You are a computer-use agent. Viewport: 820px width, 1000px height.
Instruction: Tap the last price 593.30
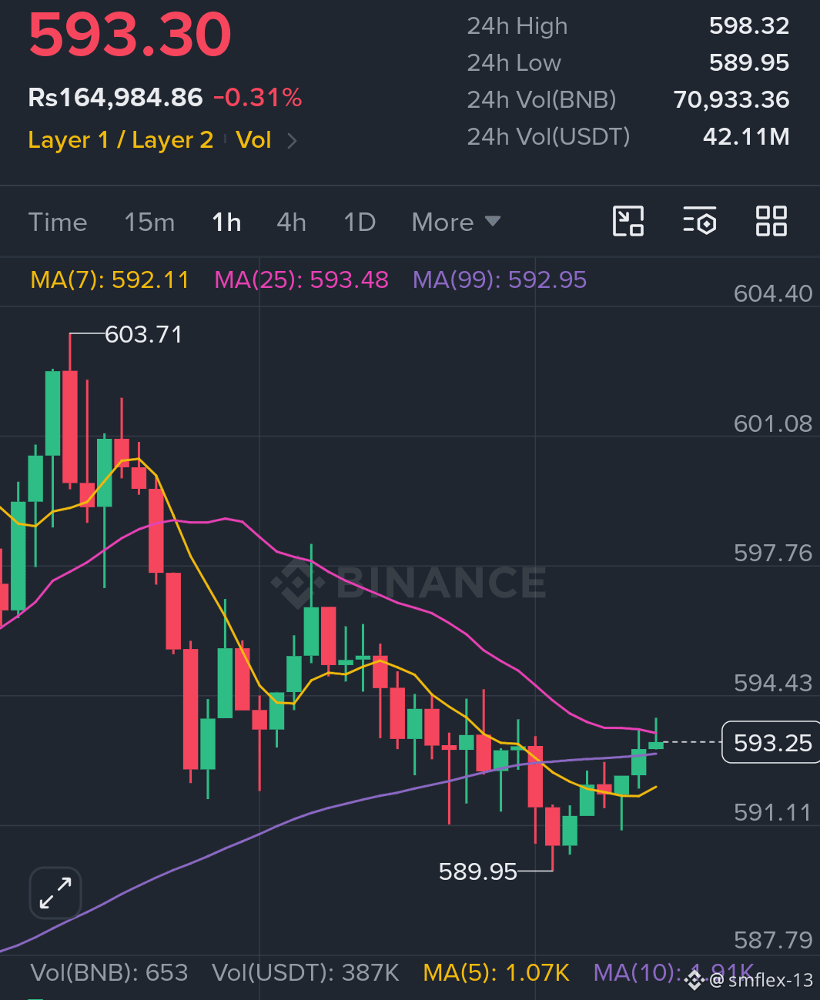130,35
